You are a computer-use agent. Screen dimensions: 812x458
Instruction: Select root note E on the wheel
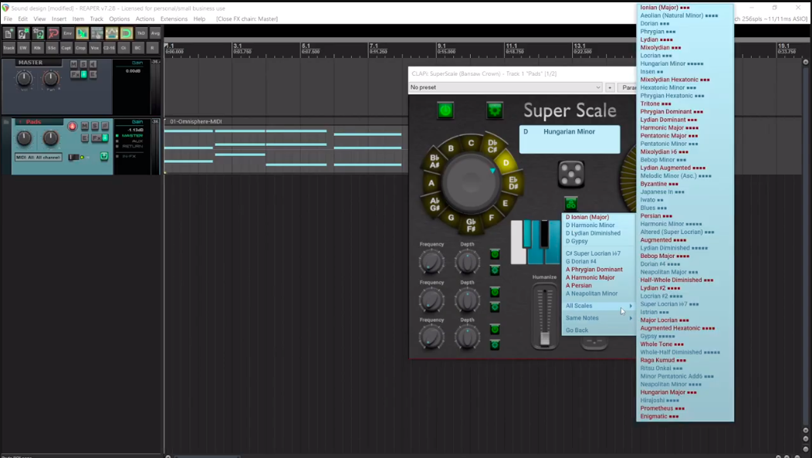click(506, 204)
